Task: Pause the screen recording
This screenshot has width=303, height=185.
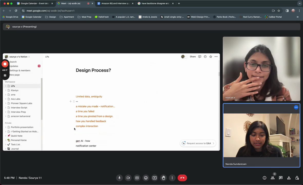Action: (5, 75)
